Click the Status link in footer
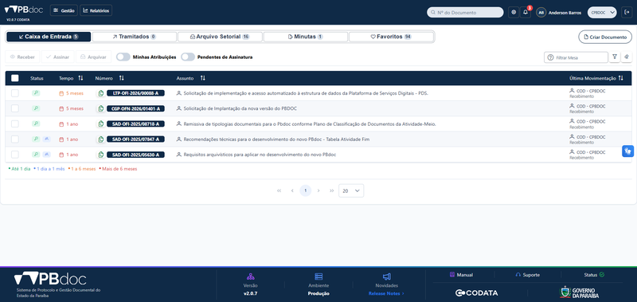Viewport: 637px width, 302px height. coord(594,275)
